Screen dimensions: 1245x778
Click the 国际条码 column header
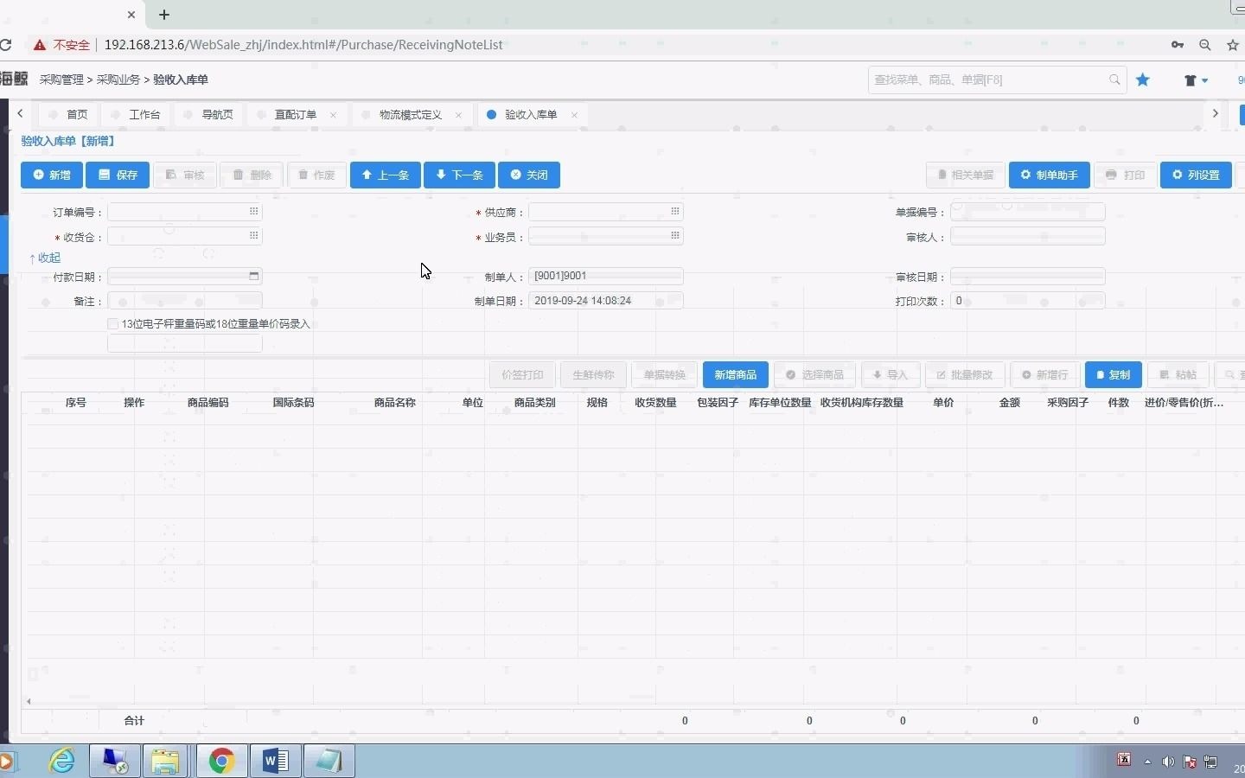coord(293,402)
